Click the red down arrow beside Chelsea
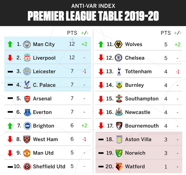 [101, 58]
